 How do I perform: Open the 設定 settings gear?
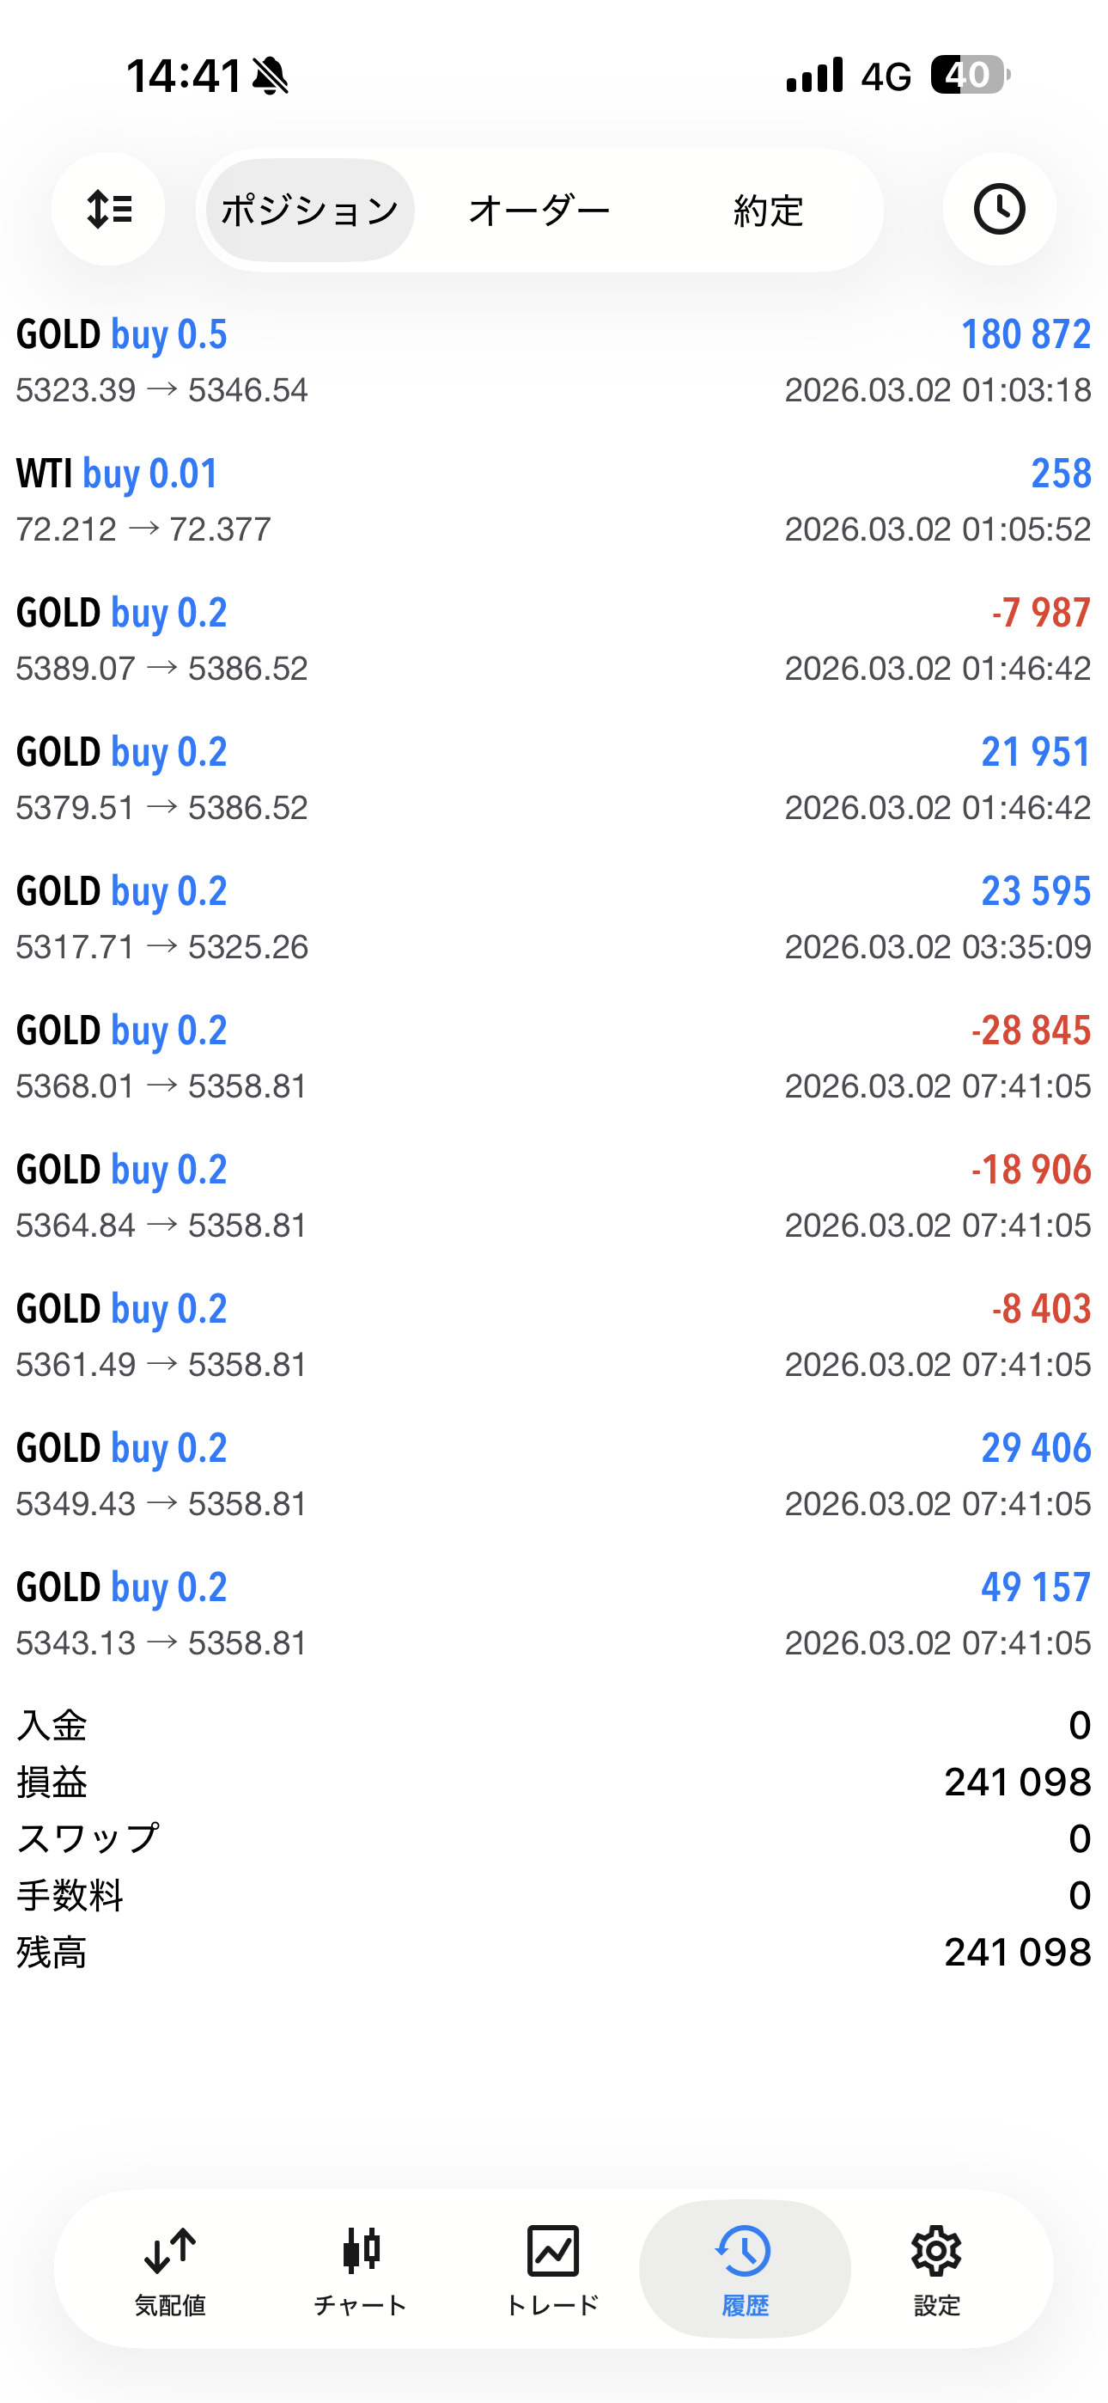coord(935,2269)
